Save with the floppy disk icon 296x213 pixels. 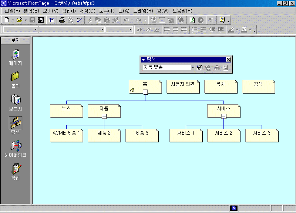(x=32, y=20)
